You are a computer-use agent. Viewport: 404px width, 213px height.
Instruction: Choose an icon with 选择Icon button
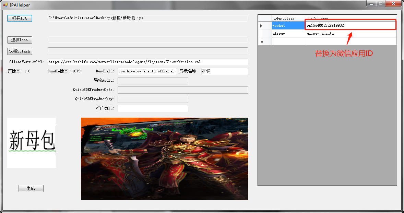[x=20, y=40]
